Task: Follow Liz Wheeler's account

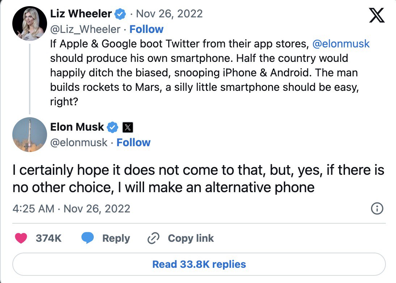Action: pyautogui.click(x=146, y=29)
